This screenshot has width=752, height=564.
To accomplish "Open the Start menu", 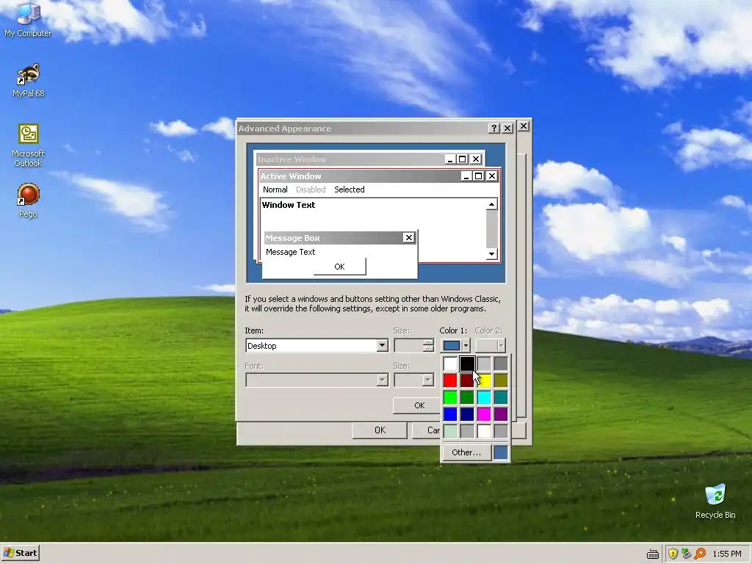I will pyautogui.click(x=20, y=553).
